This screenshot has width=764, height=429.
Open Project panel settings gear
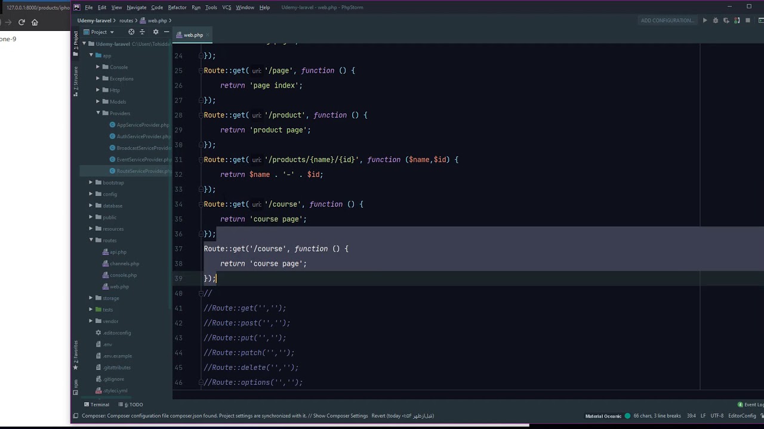click(x=156, y=32)
